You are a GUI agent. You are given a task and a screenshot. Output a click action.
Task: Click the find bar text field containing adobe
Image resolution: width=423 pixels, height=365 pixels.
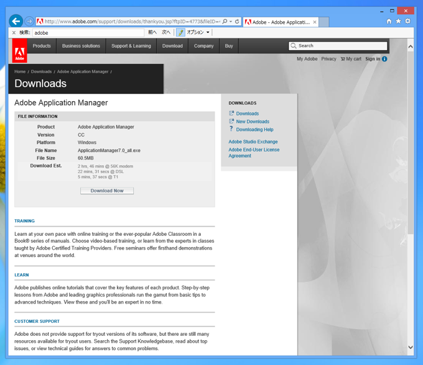[x=88, y=33]
